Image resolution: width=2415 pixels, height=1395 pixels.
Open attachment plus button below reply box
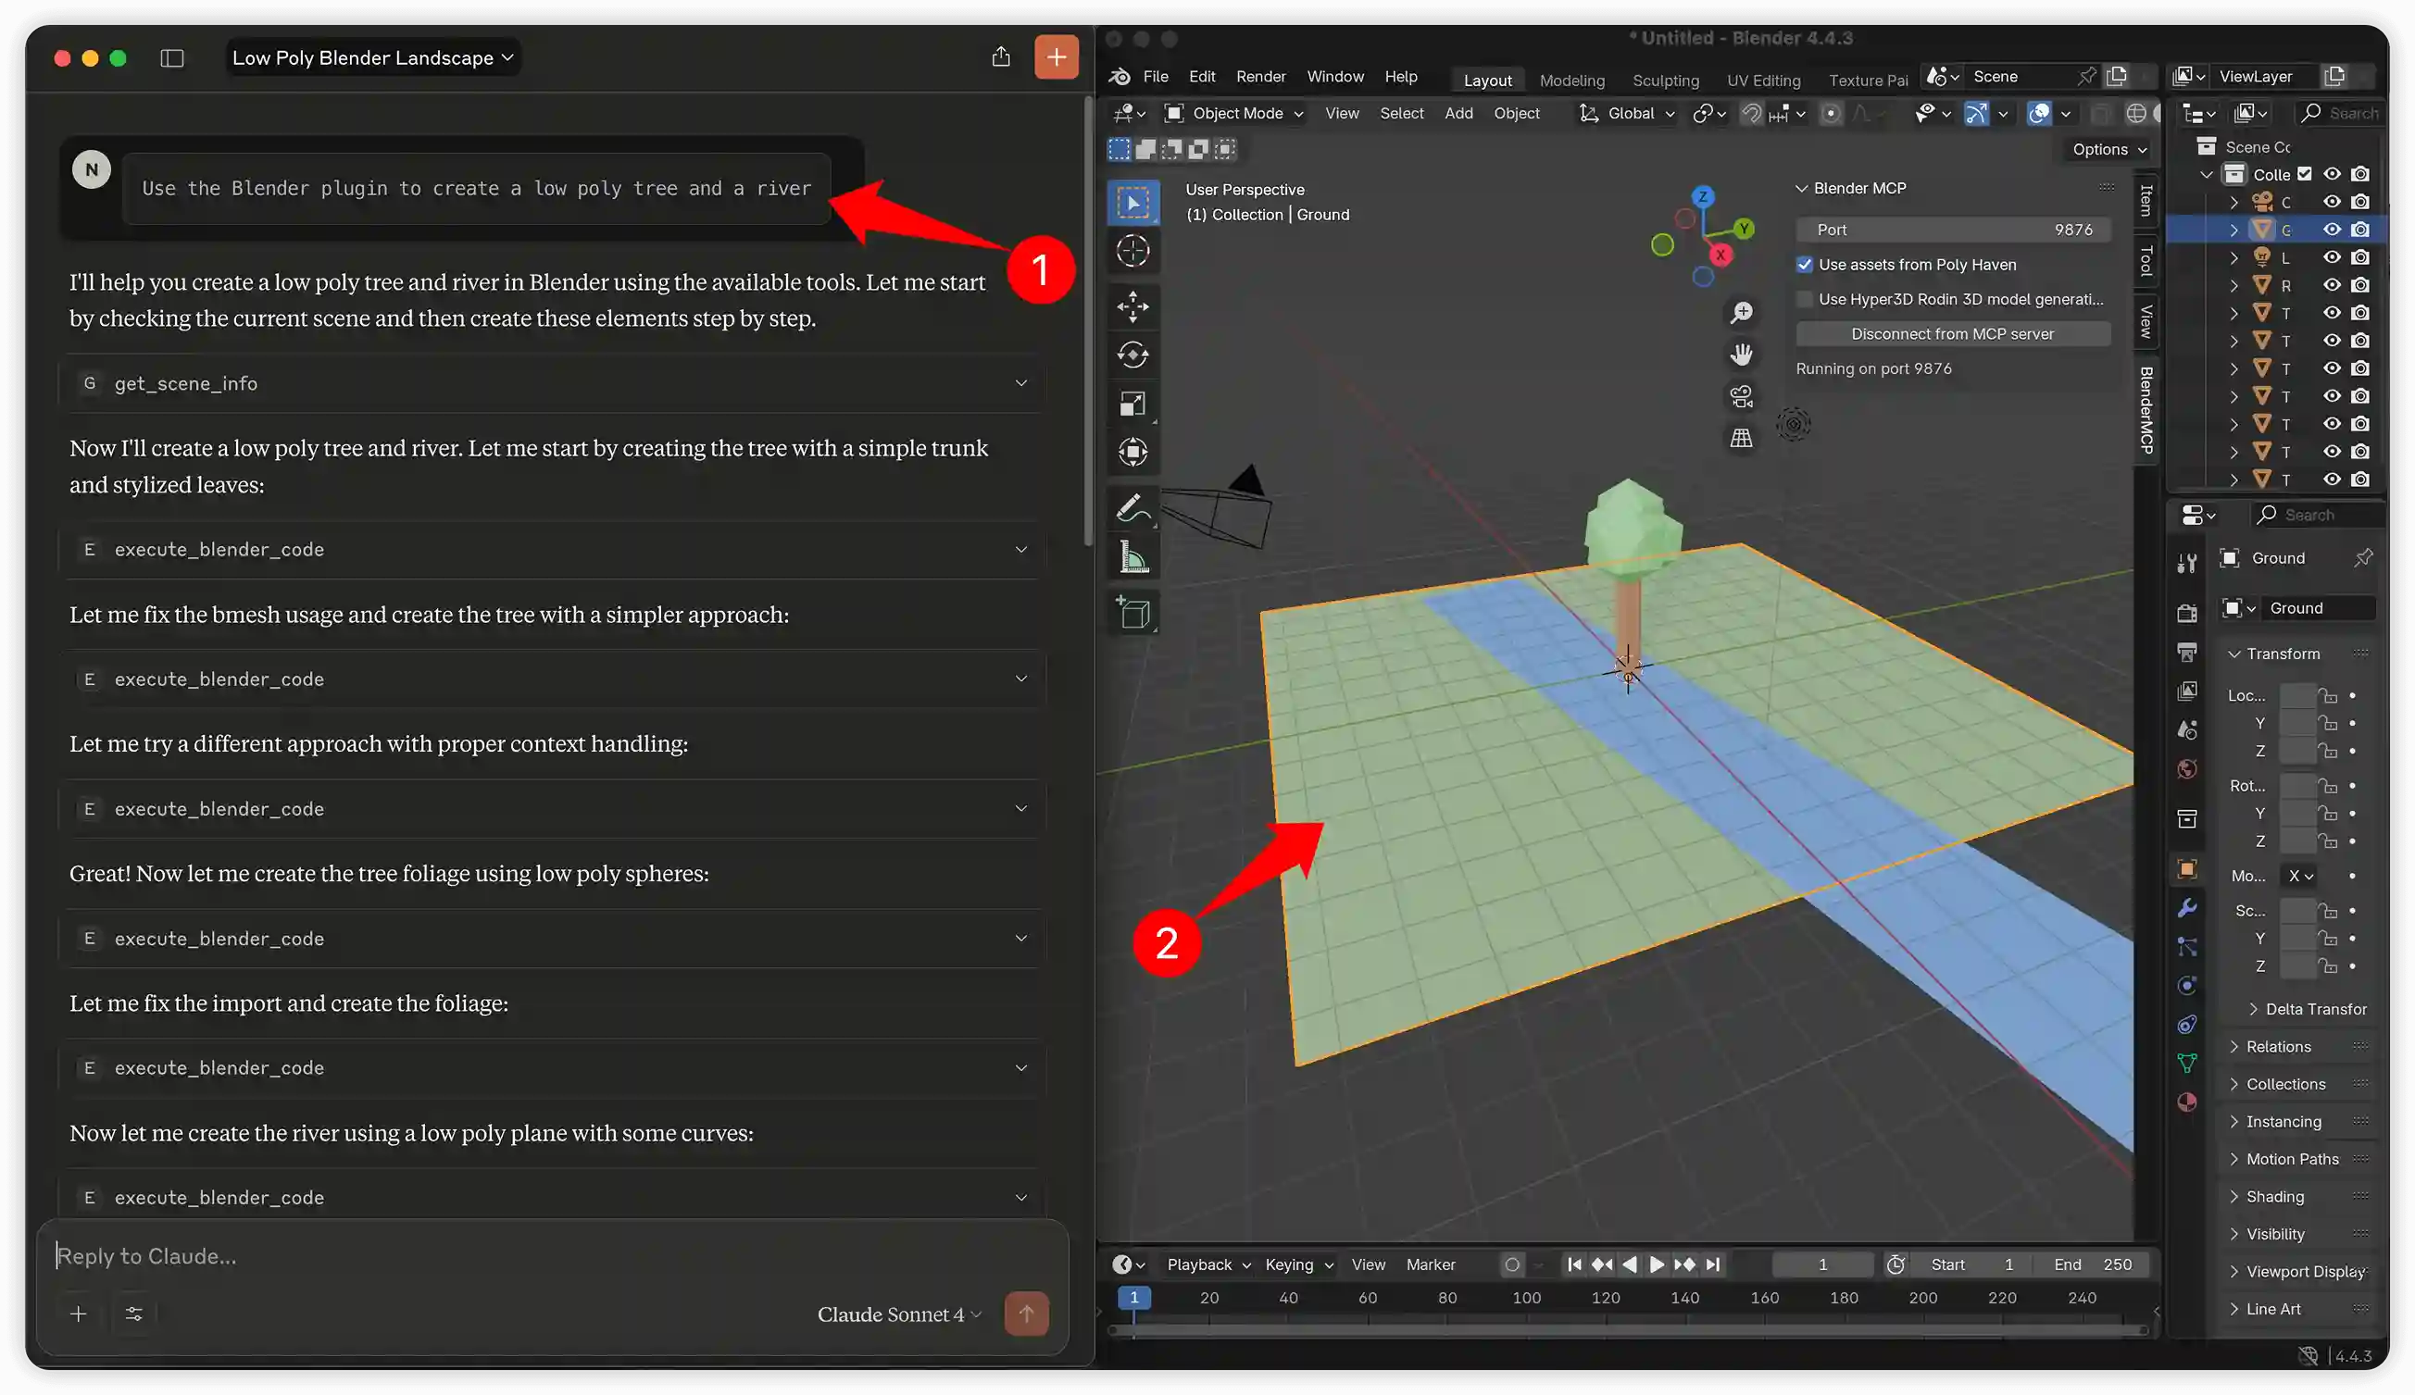pos(79,1314)
